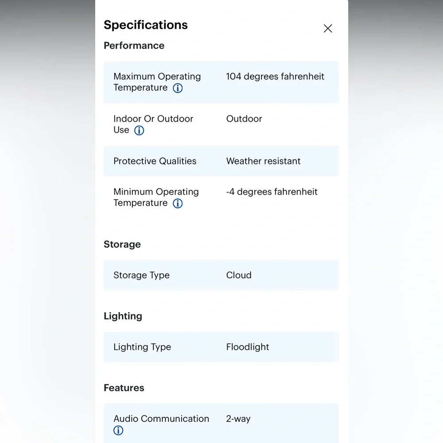Select the Storage section heading
This screenshot has width=443, height=443.
[x=122, y=244]
